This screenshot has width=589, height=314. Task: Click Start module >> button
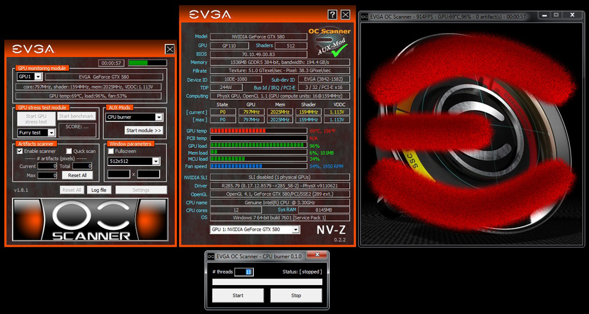tap(144, 130)
